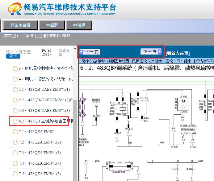Open 3、继电器控制模块 tree entry
The height and width of the screenshot is (181, 214).
tap(46, 68)
